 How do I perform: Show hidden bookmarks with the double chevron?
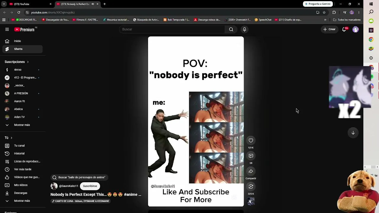coord(325,20)
